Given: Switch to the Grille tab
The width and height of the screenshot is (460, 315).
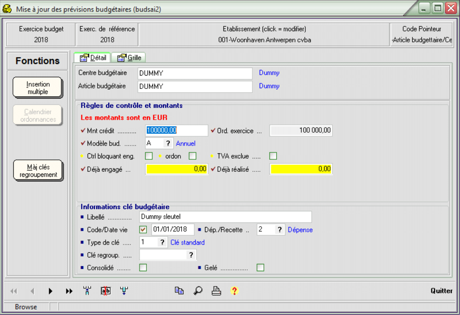Looking at the screenshot, I should coord(129,58).
